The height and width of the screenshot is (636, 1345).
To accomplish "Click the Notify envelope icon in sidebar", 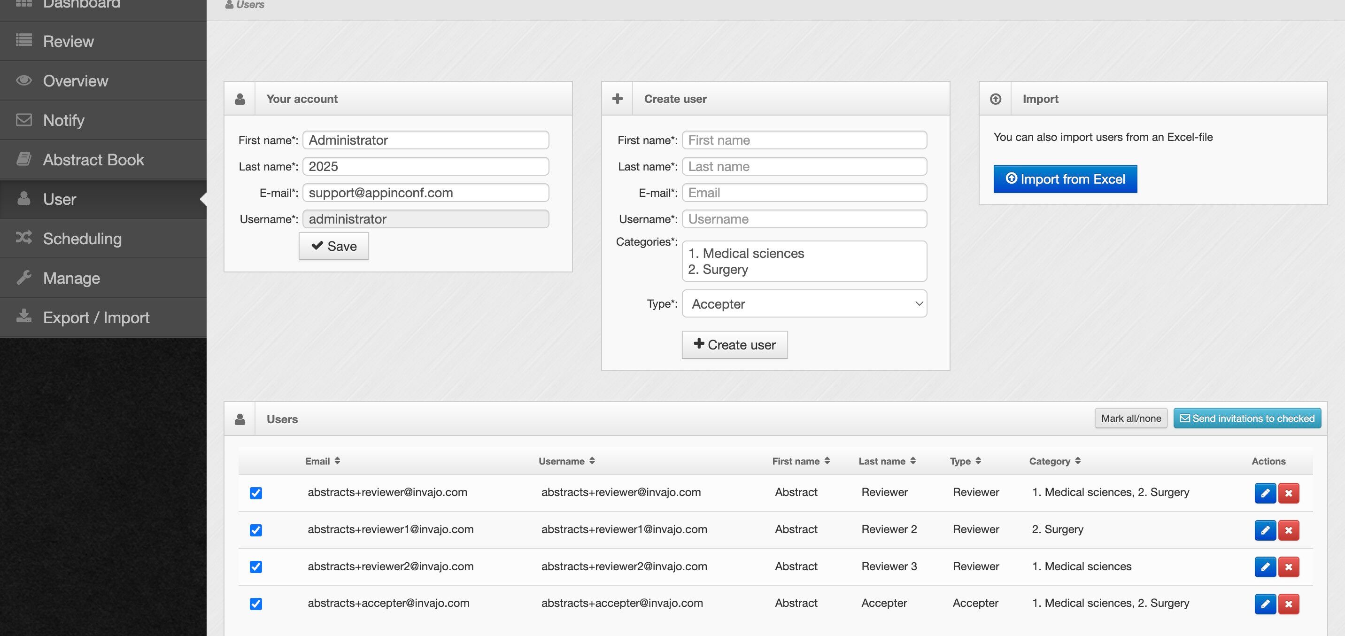I will coord(23,120).
